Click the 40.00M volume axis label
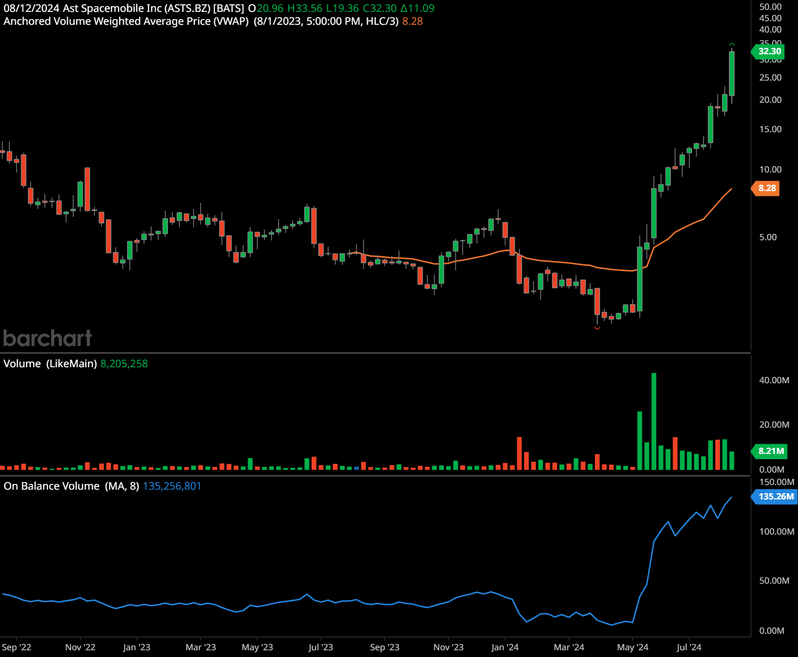 [x=774, y=380]
